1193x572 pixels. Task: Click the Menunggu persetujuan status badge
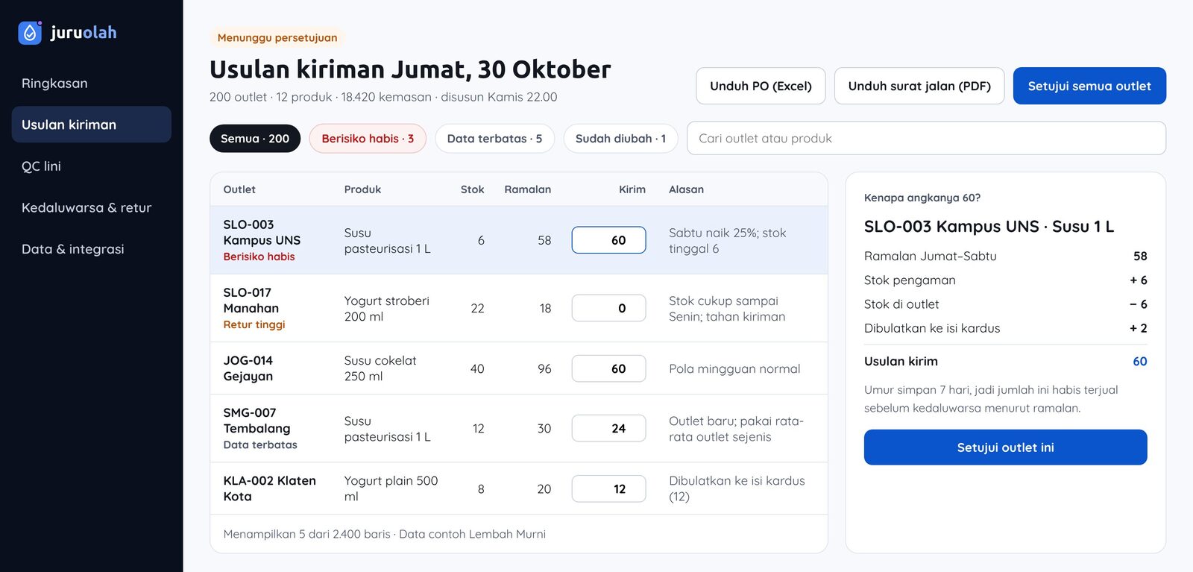(277, 37)
